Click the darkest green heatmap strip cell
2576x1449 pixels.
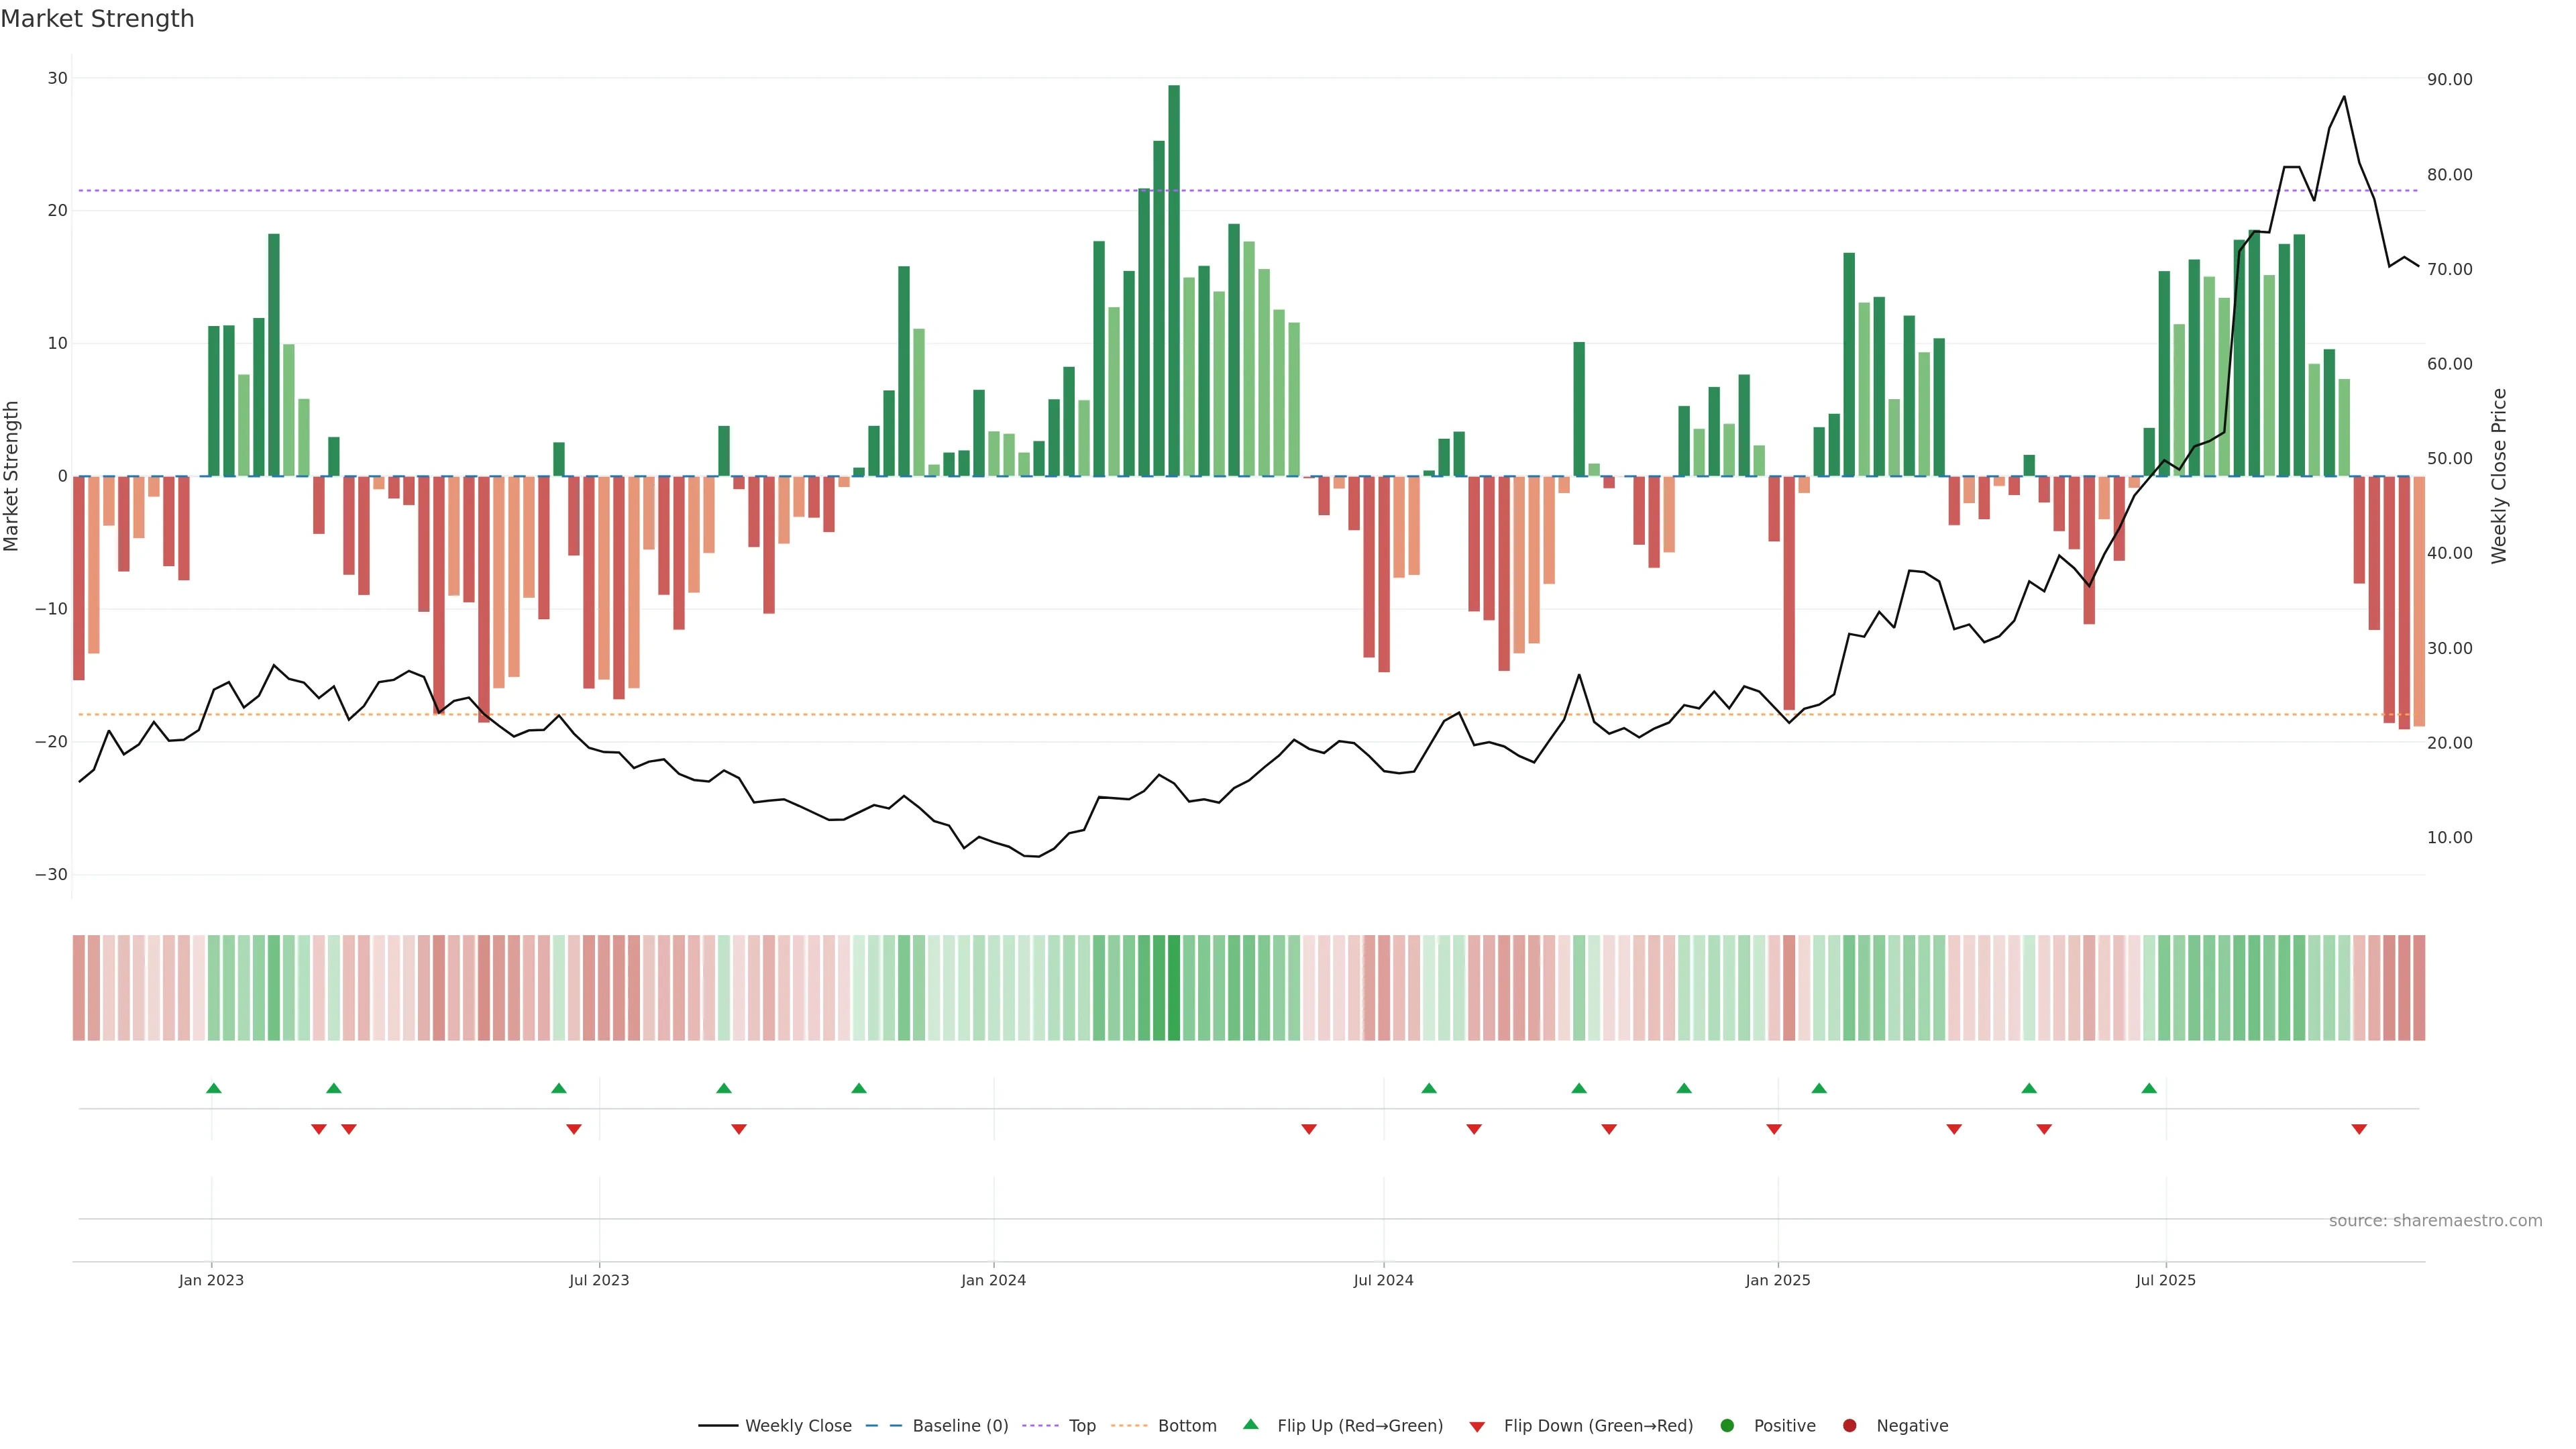1174,988
